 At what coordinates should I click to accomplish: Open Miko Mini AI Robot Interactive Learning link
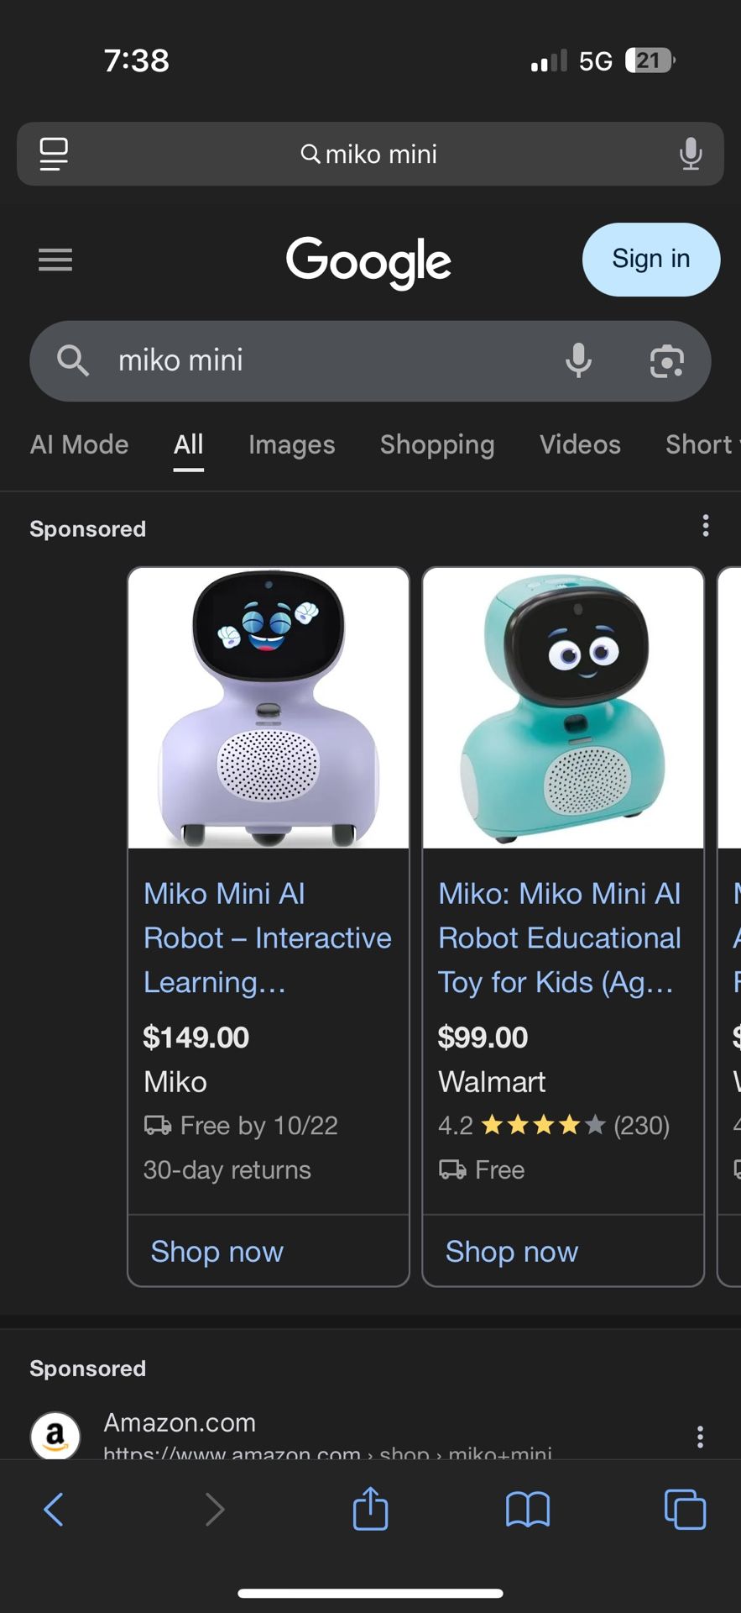pyautogui.click(x=267, y=938)
